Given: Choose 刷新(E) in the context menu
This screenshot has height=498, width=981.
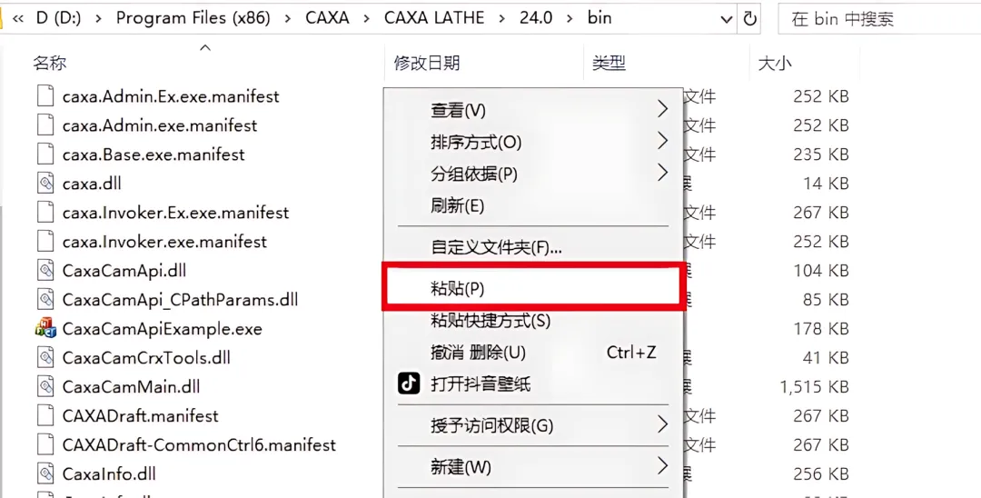Looking at the screenshot, I should (x=458, y=205).
